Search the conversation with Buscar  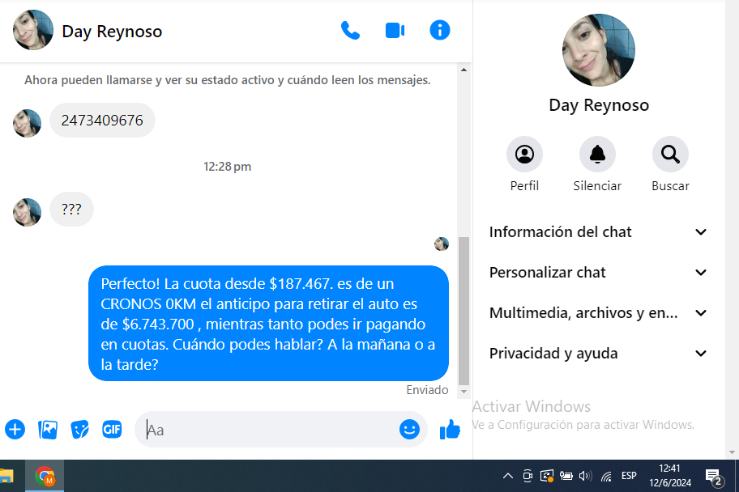point(670,154)
